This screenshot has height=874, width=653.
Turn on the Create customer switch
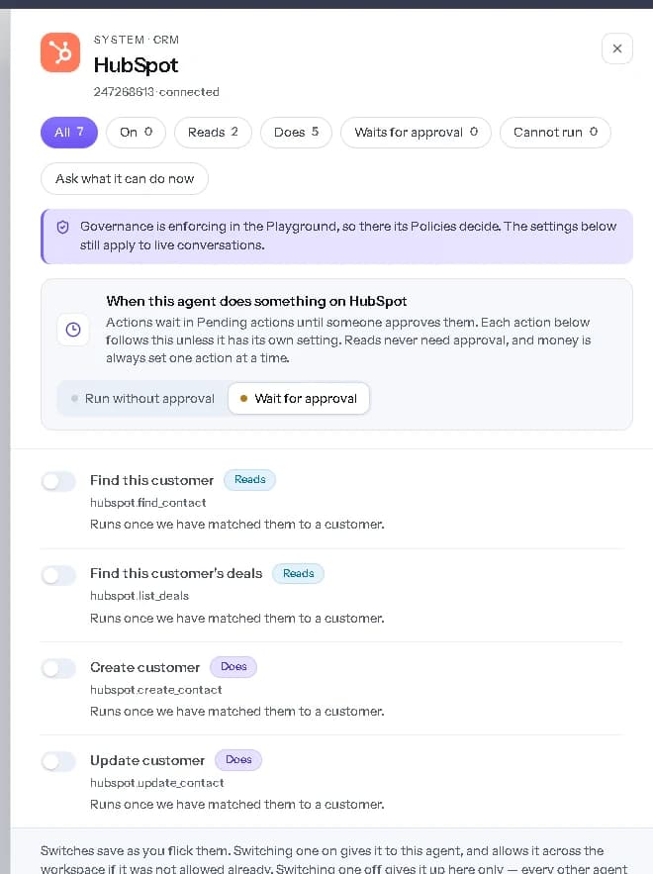coord(58,668)
